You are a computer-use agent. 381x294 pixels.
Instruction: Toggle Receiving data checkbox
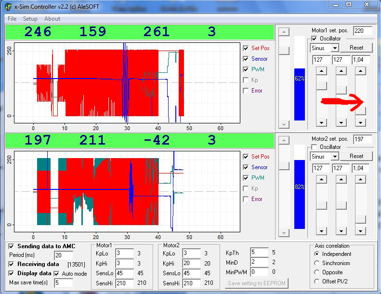tap(11, 264)
